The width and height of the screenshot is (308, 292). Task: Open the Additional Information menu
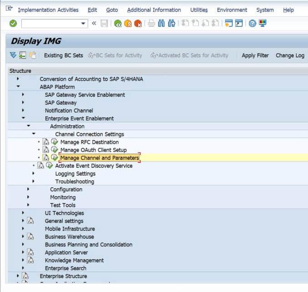click(x=154, y=10)
